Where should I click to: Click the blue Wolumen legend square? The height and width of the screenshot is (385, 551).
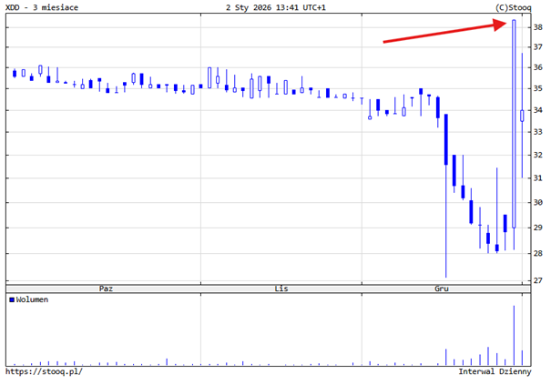coord(11,299)
